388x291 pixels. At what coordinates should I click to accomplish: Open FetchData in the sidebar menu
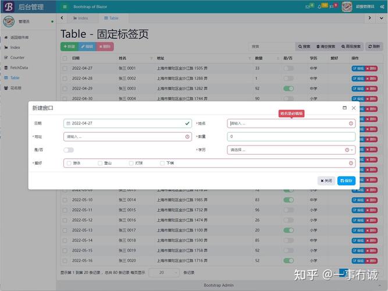click(x=19, y=68)
